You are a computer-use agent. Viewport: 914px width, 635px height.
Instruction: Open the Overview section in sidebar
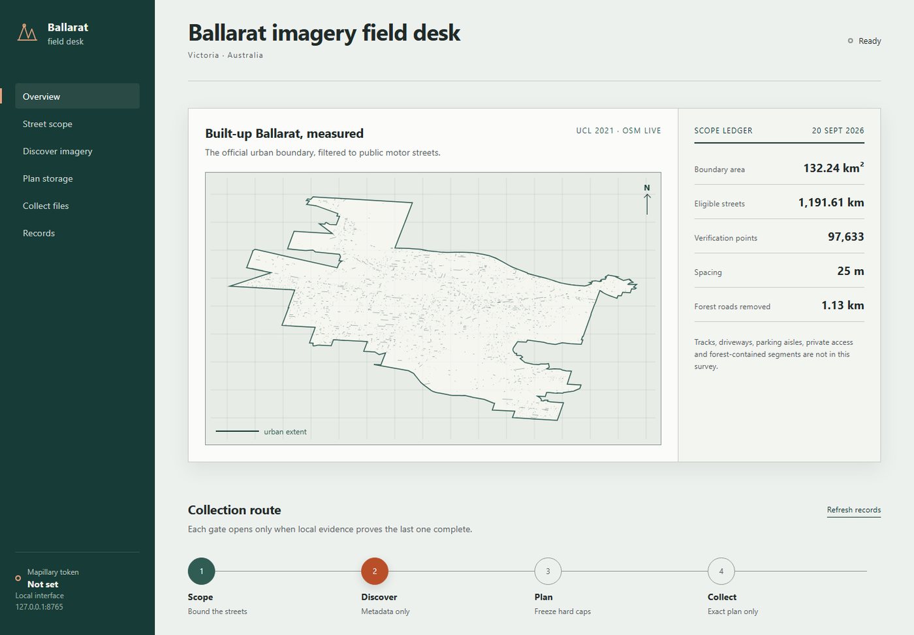click(77, 96)
